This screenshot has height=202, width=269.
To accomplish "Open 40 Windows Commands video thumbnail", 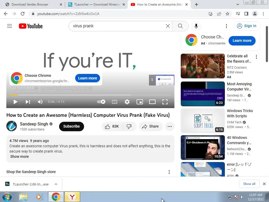I will (x=203, y=148).
